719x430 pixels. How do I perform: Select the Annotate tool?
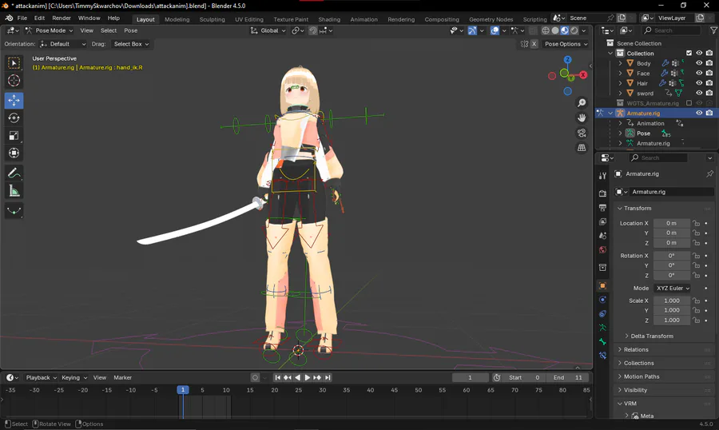(x=14, y=173)
